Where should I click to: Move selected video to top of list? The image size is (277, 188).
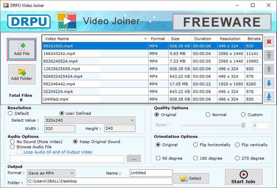coord(269,56)
